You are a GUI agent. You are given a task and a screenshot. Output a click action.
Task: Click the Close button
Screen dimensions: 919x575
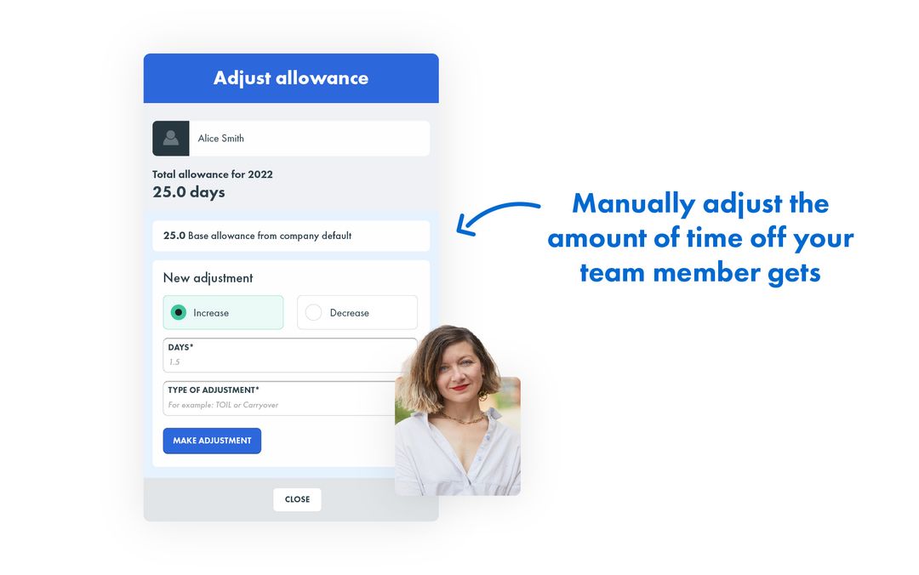click(x=297, y=499)
